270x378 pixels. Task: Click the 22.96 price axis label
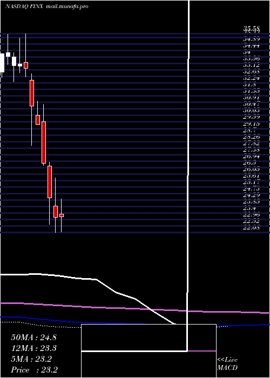[251, 214]
